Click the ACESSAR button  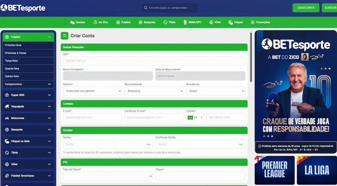[x=330, y=8]
